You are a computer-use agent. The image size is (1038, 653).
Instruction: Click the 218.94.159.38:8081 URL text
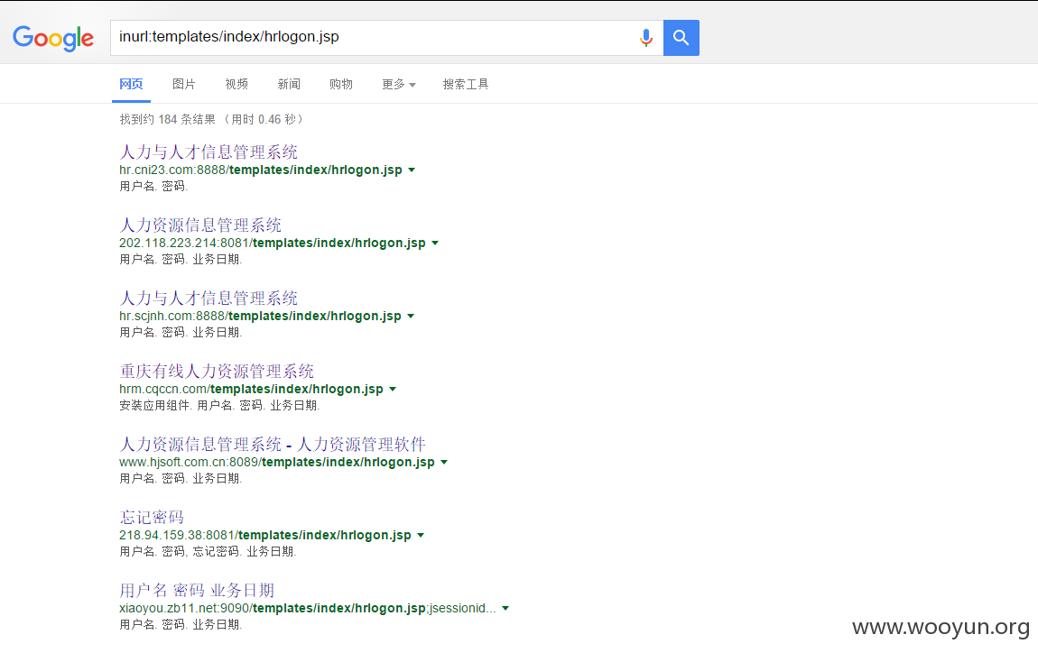[x=264, y=535]
